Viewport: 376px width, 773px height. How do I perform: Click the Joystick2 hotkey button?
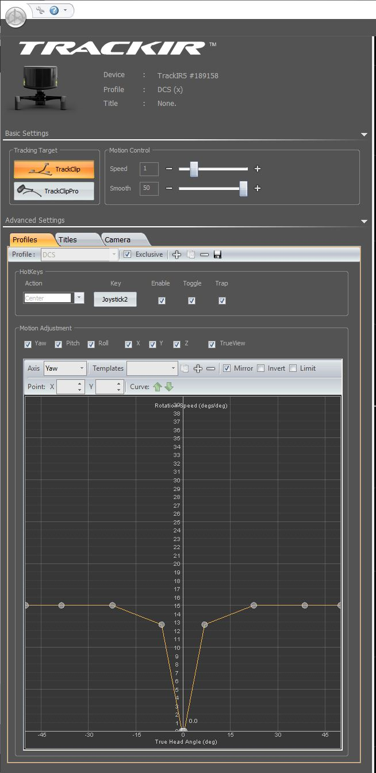coord(115,299)
